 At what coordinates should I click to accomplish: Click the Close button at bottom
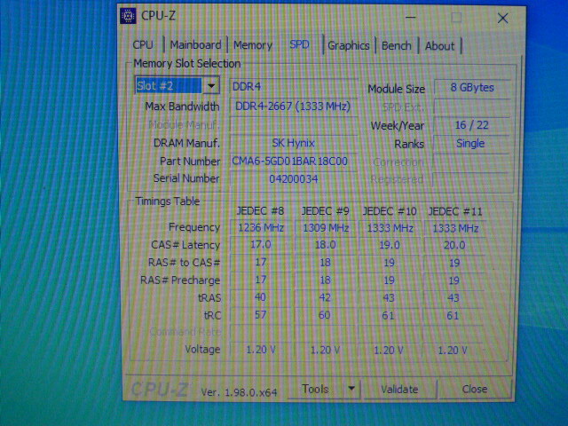(475, 389)
